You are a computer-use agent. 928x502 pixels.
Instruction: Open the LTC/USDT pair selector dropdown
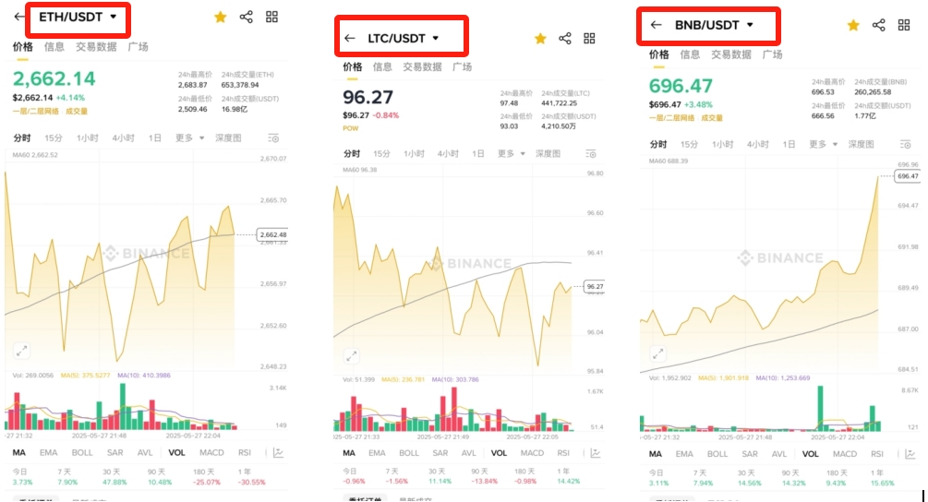click(x=403, y=38)
